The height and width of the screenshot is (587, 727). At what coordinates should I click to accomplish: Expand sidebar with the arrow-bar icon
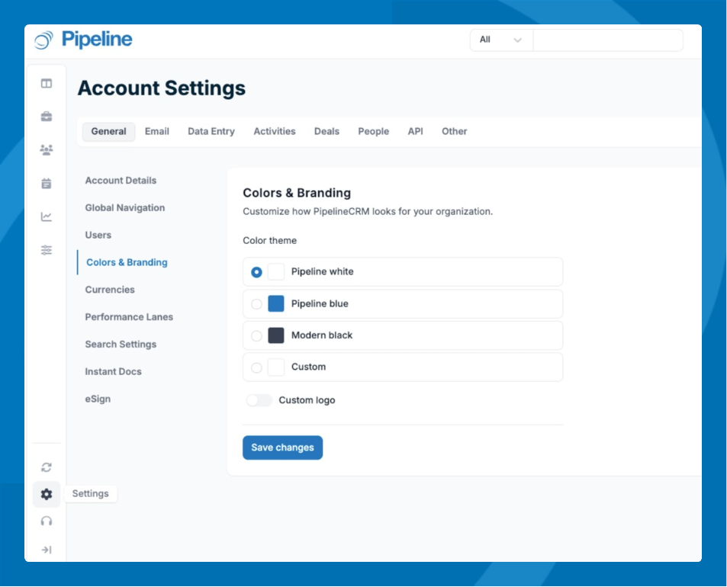[47, 550]
